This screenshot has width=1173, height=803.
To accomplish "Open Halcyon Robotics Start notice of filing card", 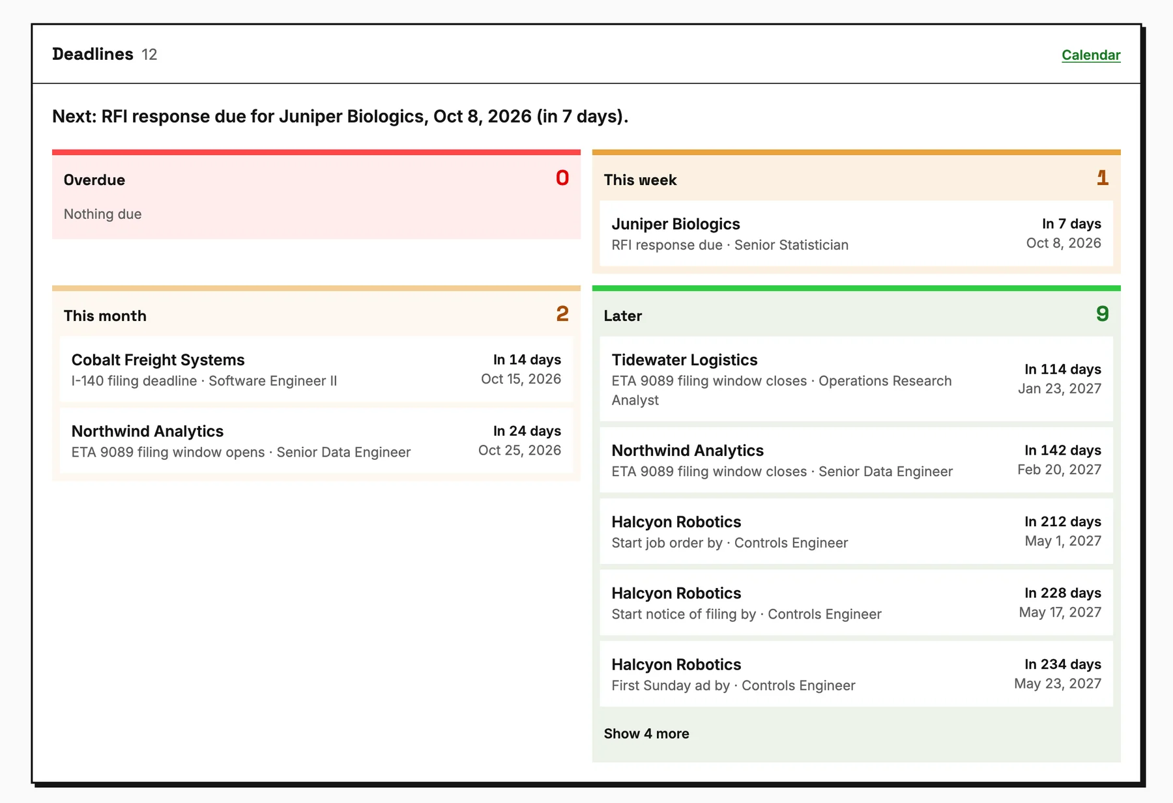I will [x=856, y=602].
